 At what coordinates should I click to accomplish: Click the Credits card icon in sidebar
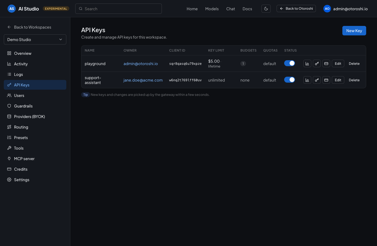point(9,169)
